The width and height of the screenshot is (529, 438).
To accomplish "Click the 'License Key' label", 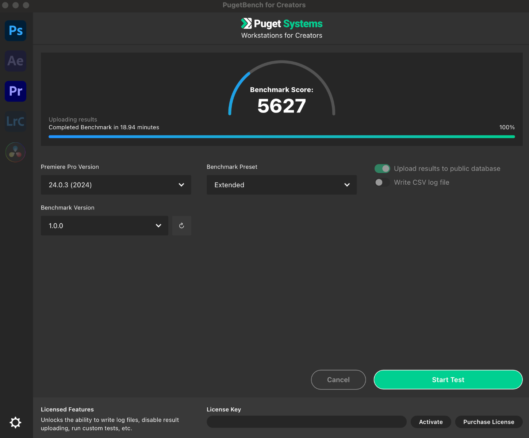I will click(224, 410).
